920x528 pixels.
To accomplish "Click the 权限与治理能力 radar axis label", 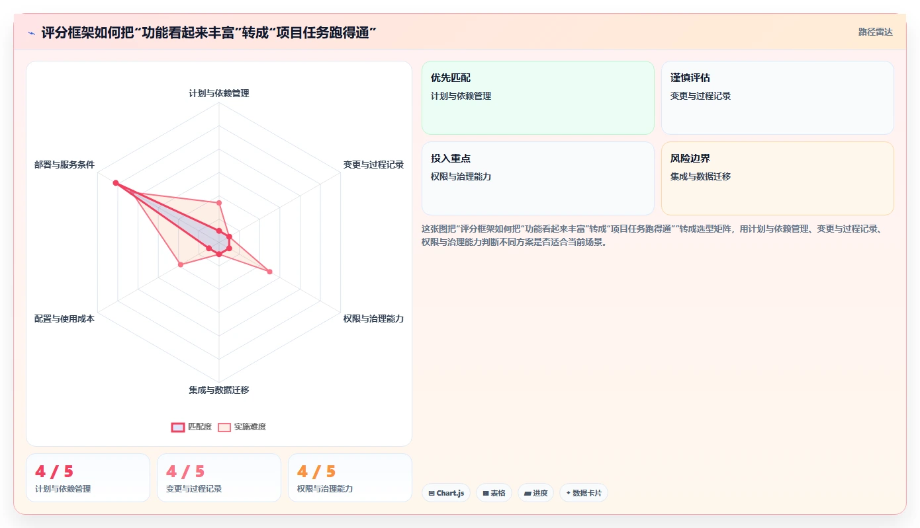I will click(373, 319).
